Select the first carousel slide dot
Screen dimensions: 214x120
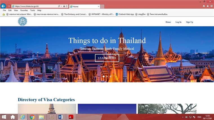point(104,76)
